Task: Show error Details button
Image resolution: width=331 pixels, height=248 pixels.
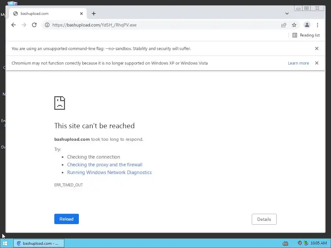Action: (264, 219)
